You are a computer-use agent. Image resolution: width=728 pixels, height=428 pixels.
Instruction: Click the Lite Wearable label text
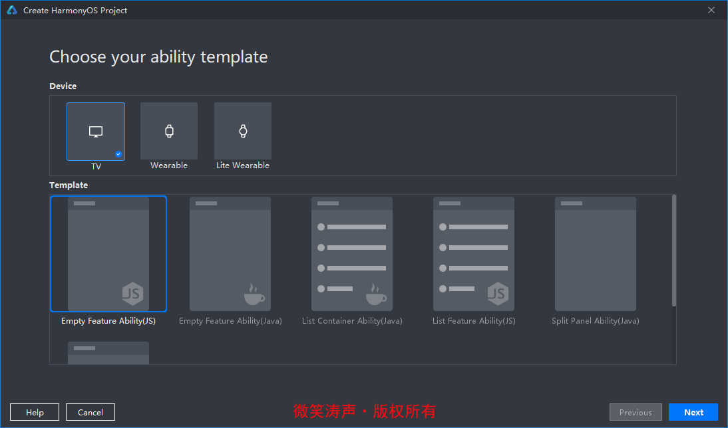pyautogui.click(x=243, y=165)
